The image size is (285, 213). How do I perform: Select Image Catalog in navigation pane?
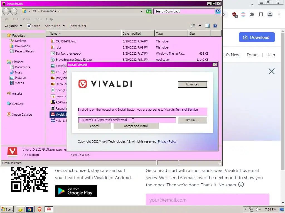pyautogui.click(x=22, y=115)
